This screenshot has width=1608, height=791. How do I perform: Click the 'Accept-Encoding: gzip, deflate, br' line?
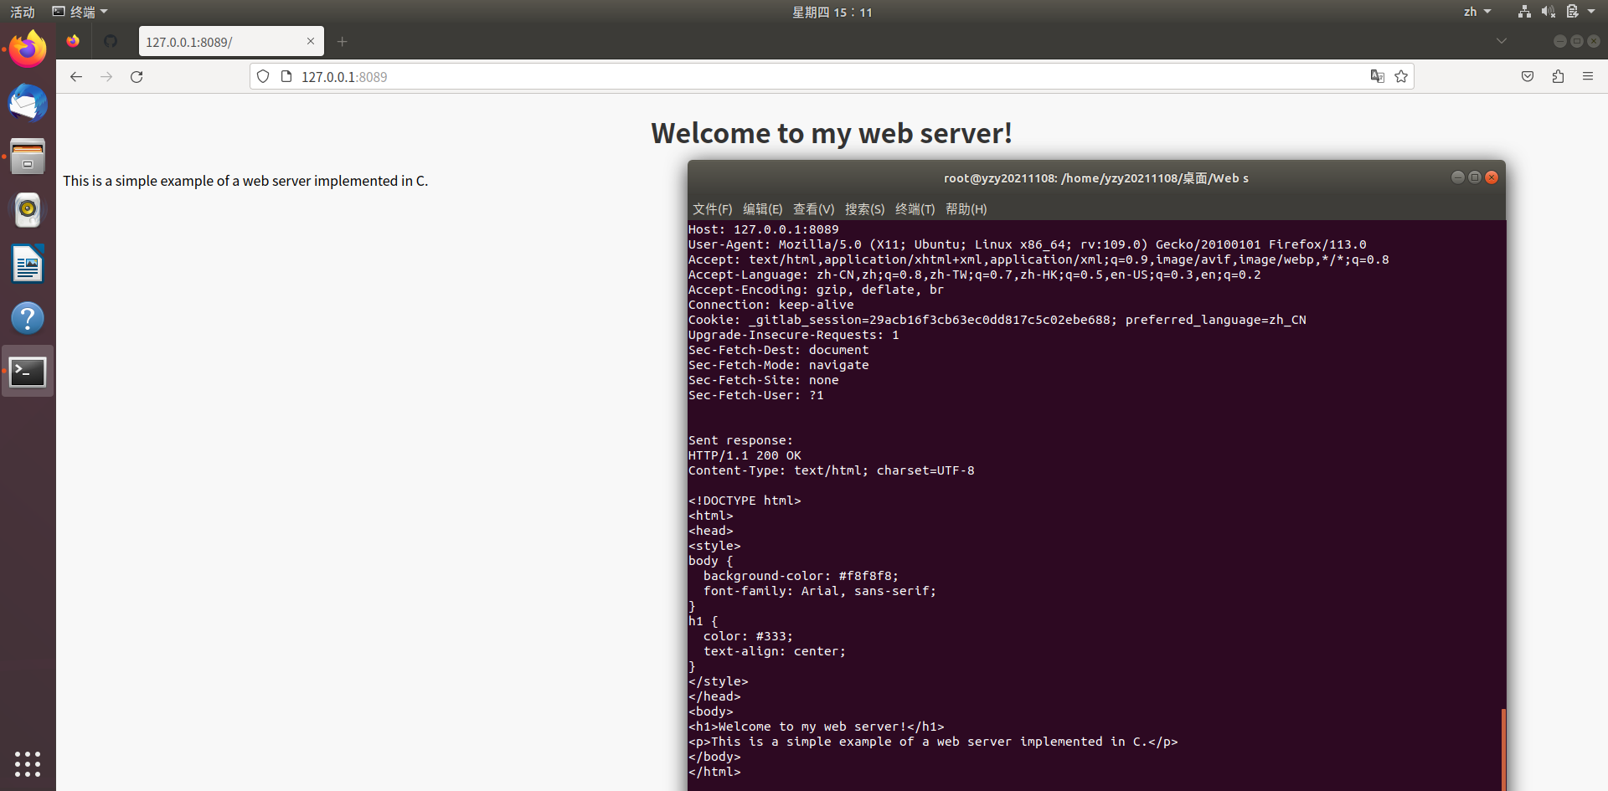point(817,290)
